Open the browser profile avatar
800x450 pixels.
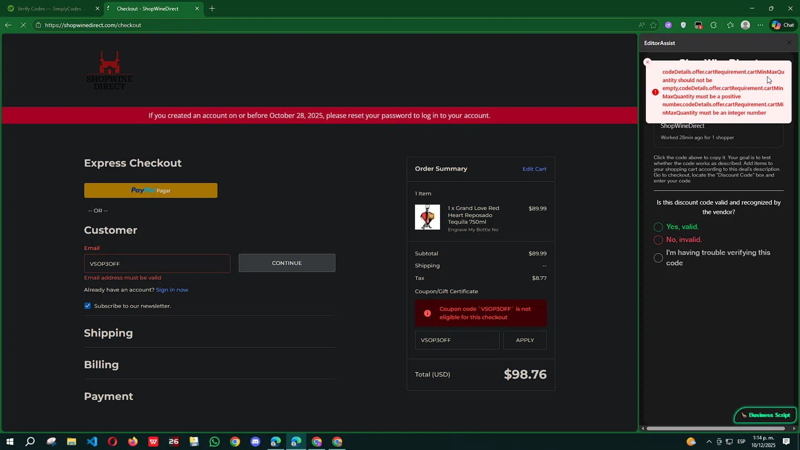[x=746, y=25]
